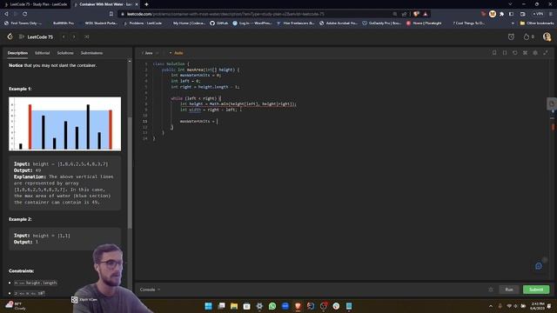Screen dimensions: 557x313
Task: Open the Other bookmarks folder
Action: click(x=537, y=23)
